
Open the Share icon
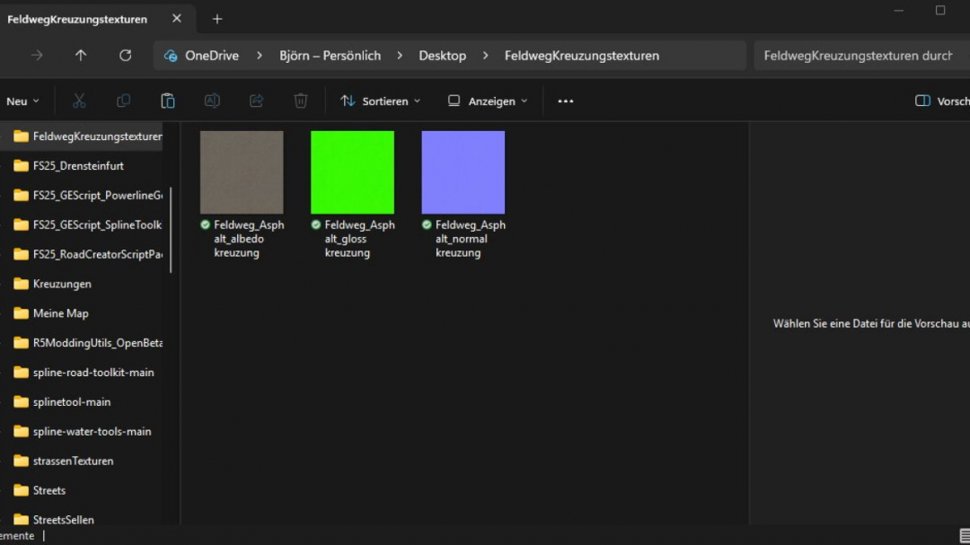(x=256, y=101)
